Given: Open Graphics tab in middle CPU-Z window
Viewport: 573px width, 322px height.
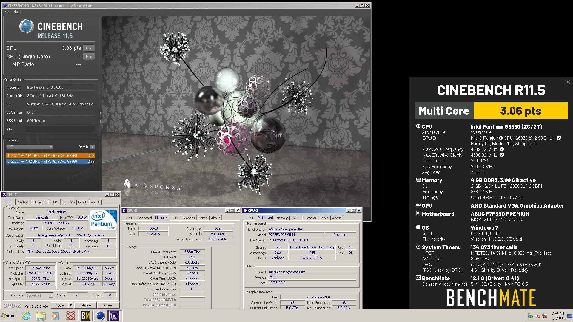Looking at the screenshot, I should coord(189,218).
